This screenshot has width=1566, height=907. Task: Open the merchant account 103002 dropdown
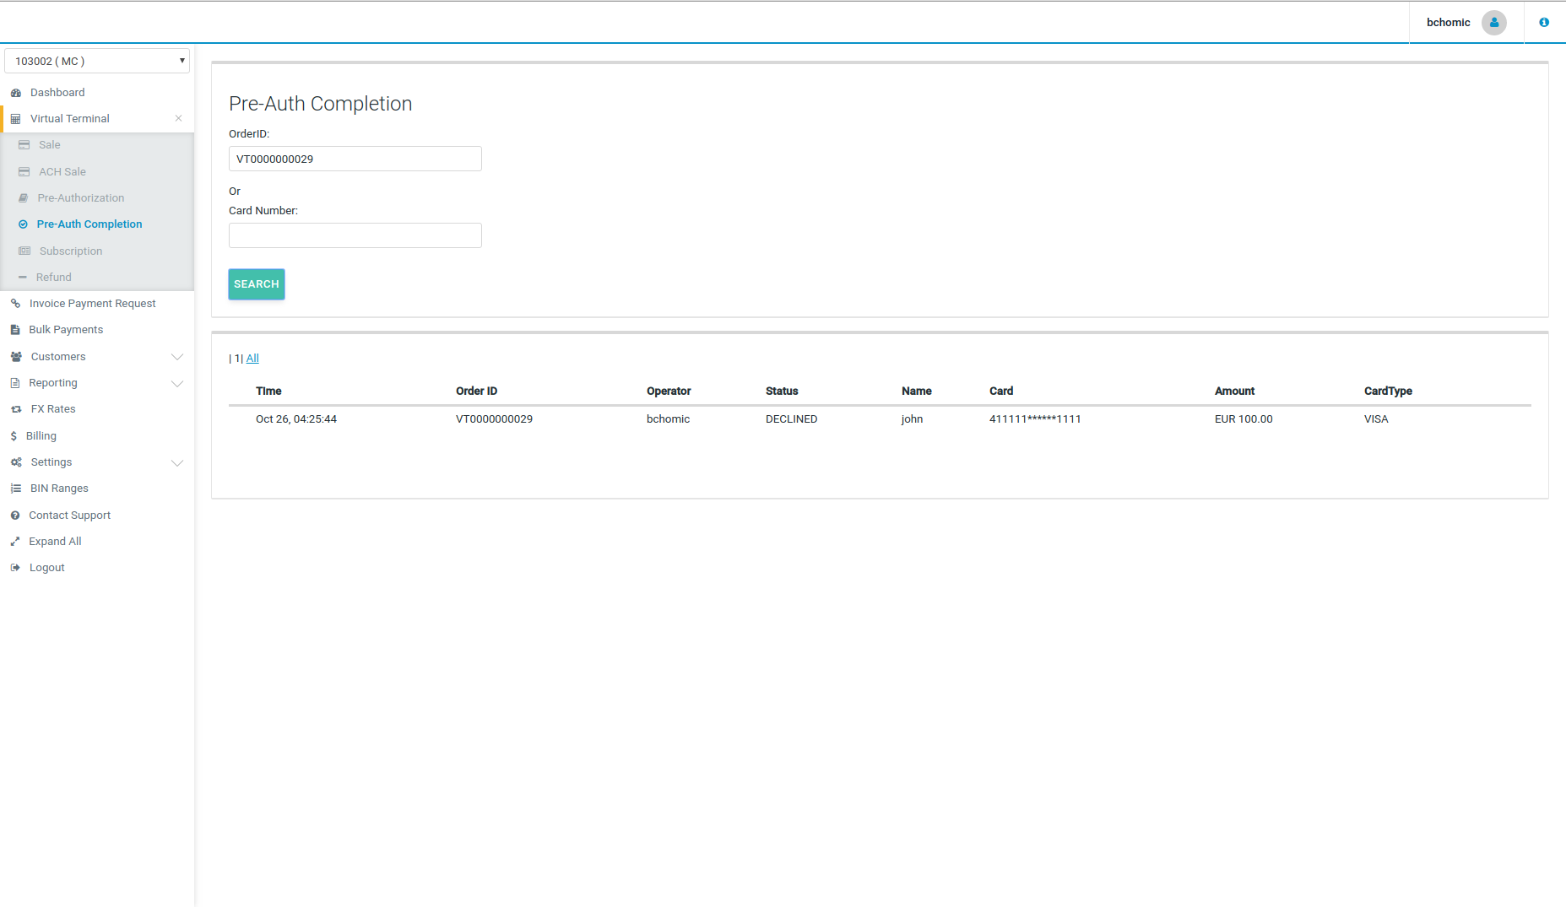[97, 61]
